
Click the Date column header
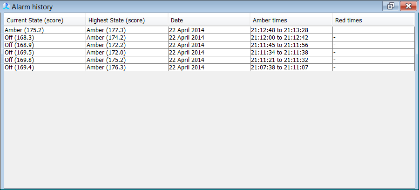[x=209, y=20]
